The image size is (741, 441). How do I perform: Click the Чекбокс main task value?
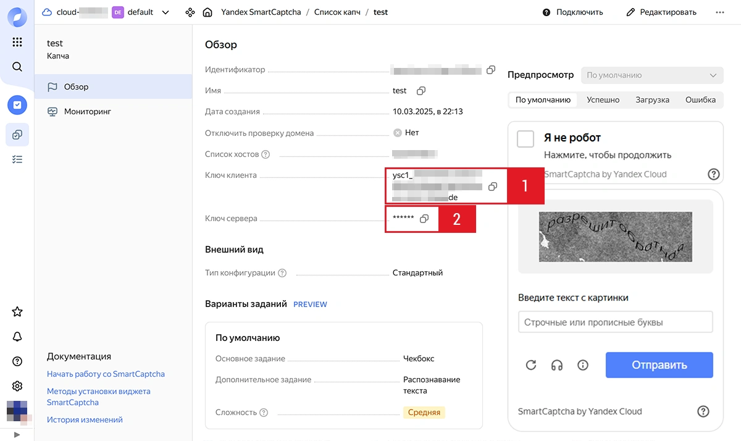(419, 359)
